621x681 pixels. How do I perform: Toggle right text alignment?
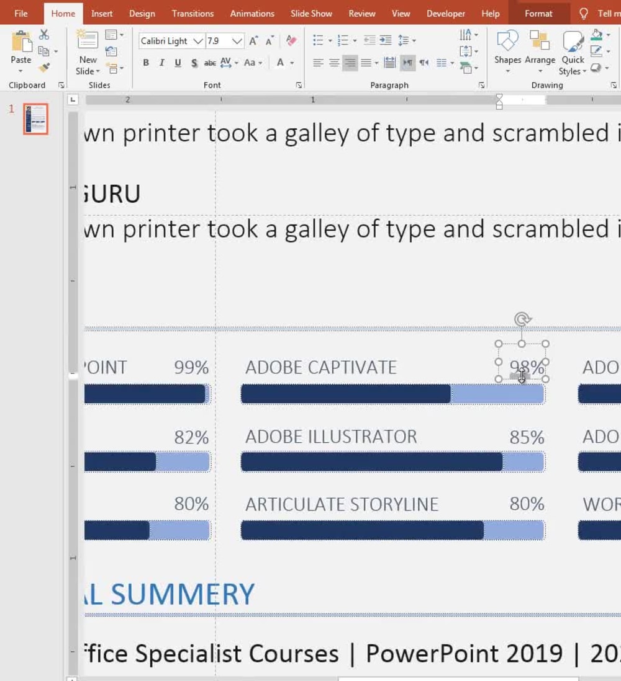tap(350, 63)
